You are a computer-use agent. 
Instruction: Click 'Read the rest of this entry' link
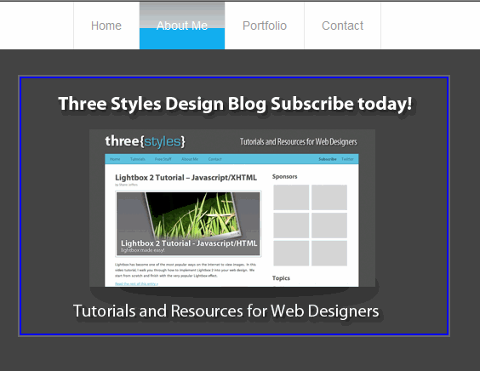136,284
